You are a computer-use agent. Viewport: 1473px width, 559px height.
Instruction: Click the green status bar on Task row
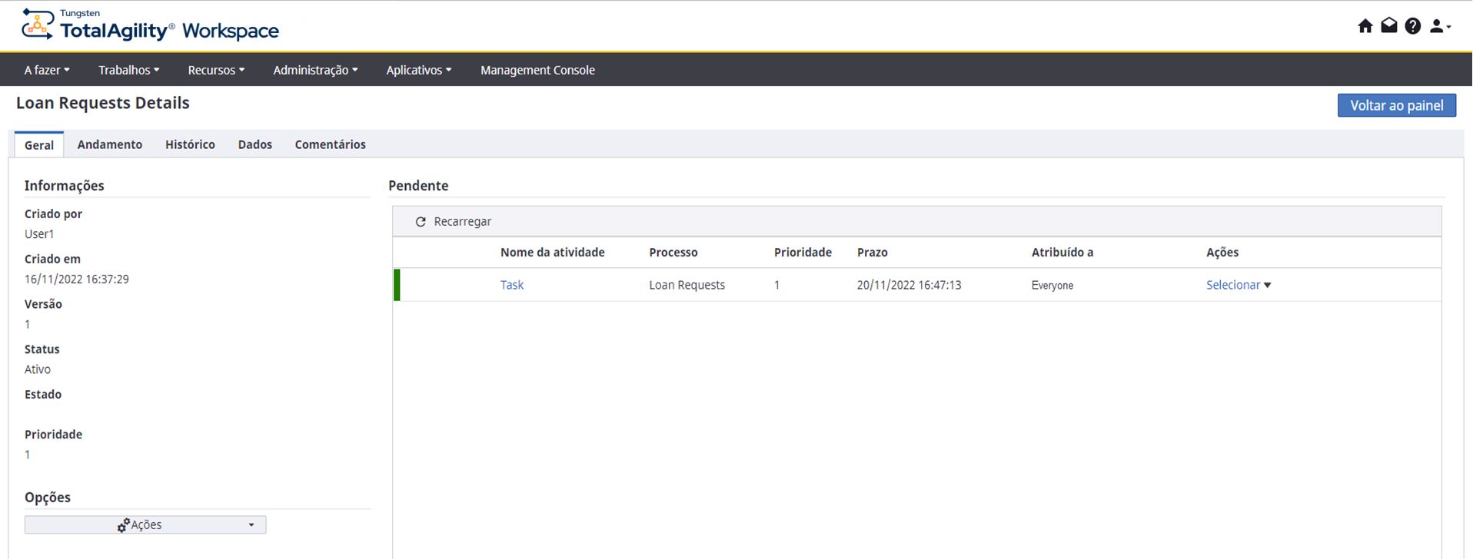[x=397, y=285]
